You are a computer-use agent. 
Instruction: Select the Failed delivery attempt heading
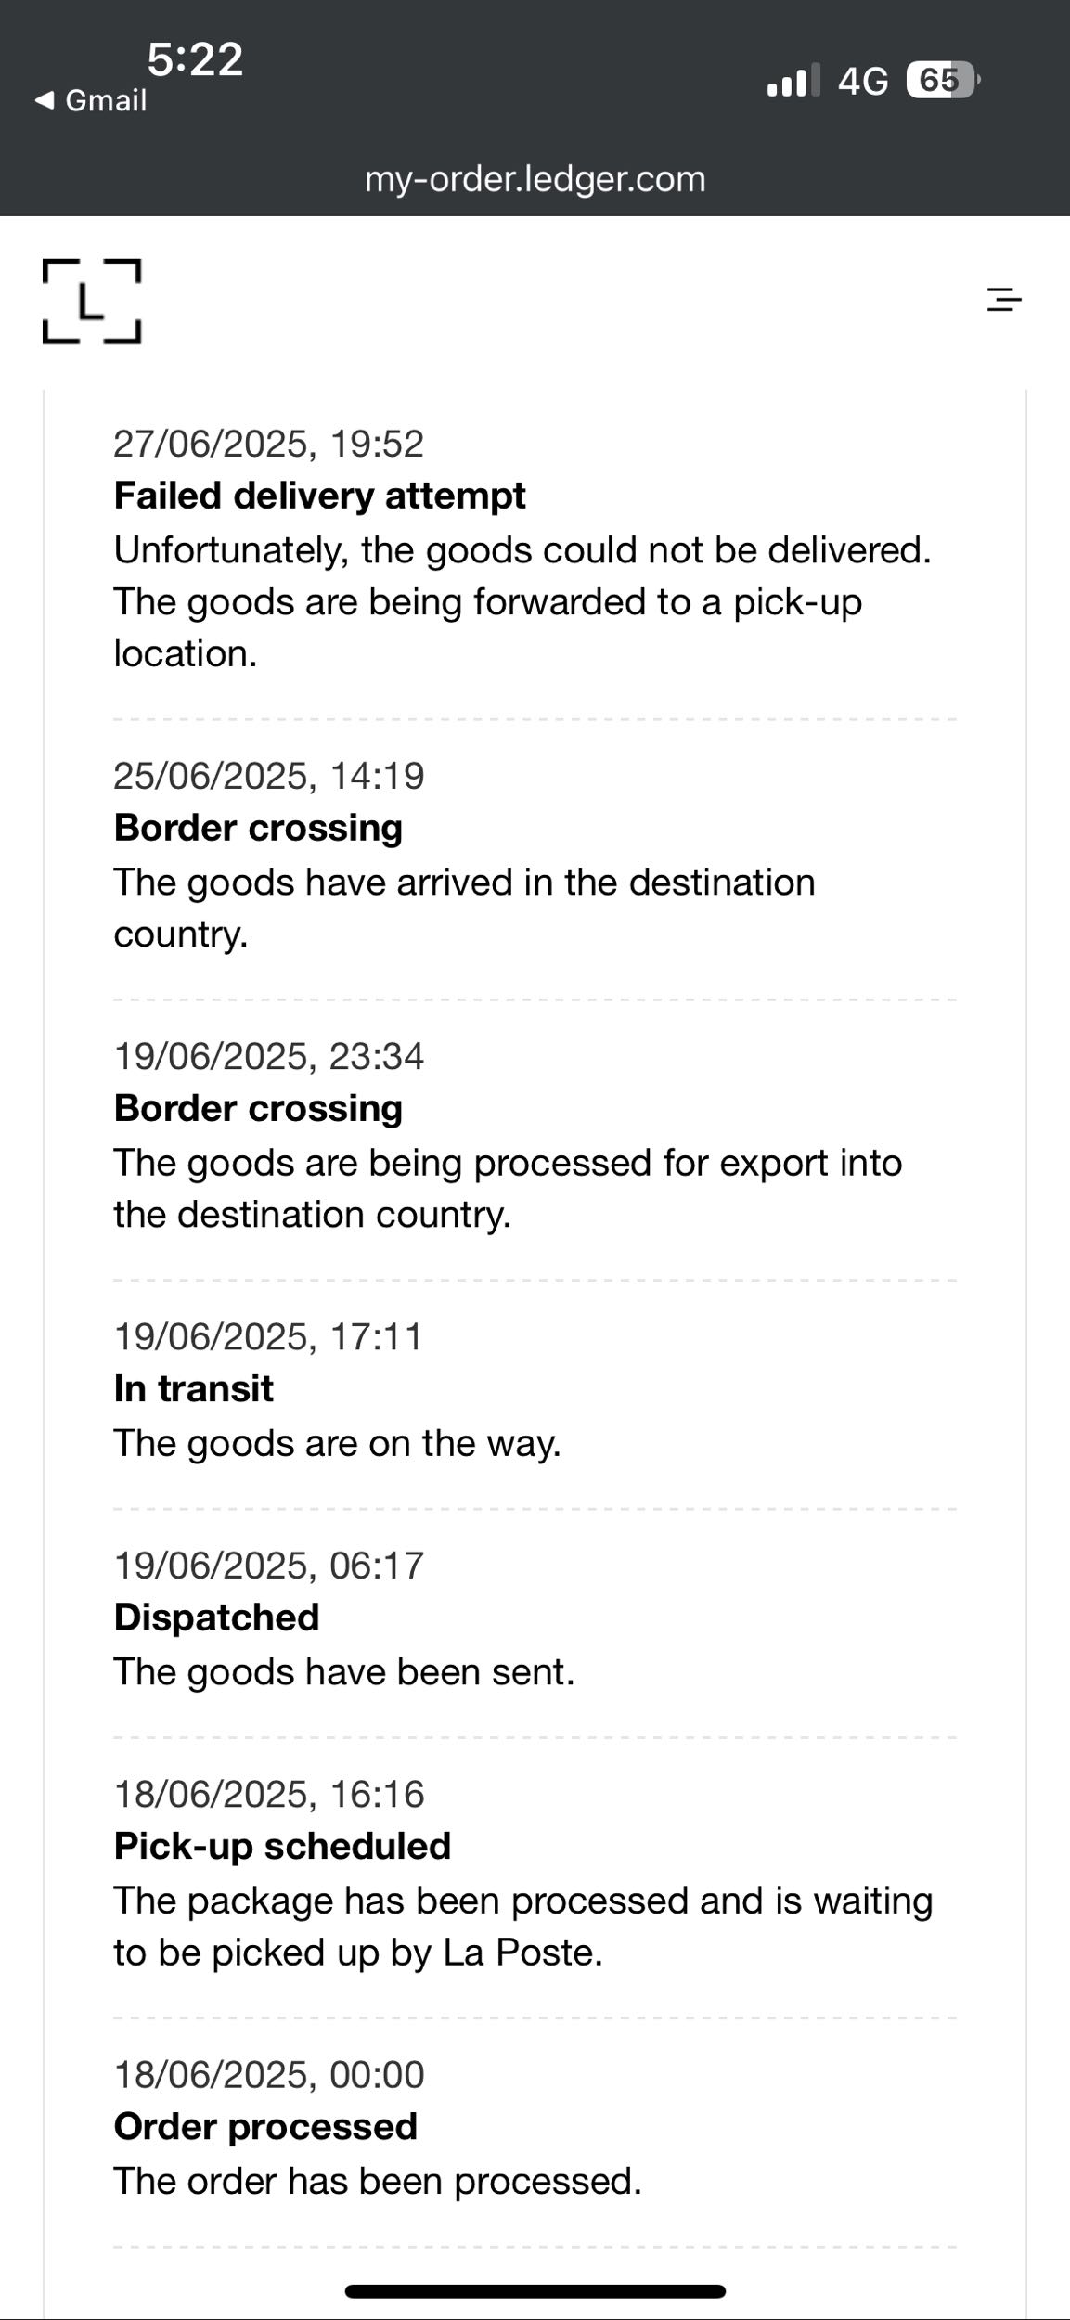pos(319,496)
